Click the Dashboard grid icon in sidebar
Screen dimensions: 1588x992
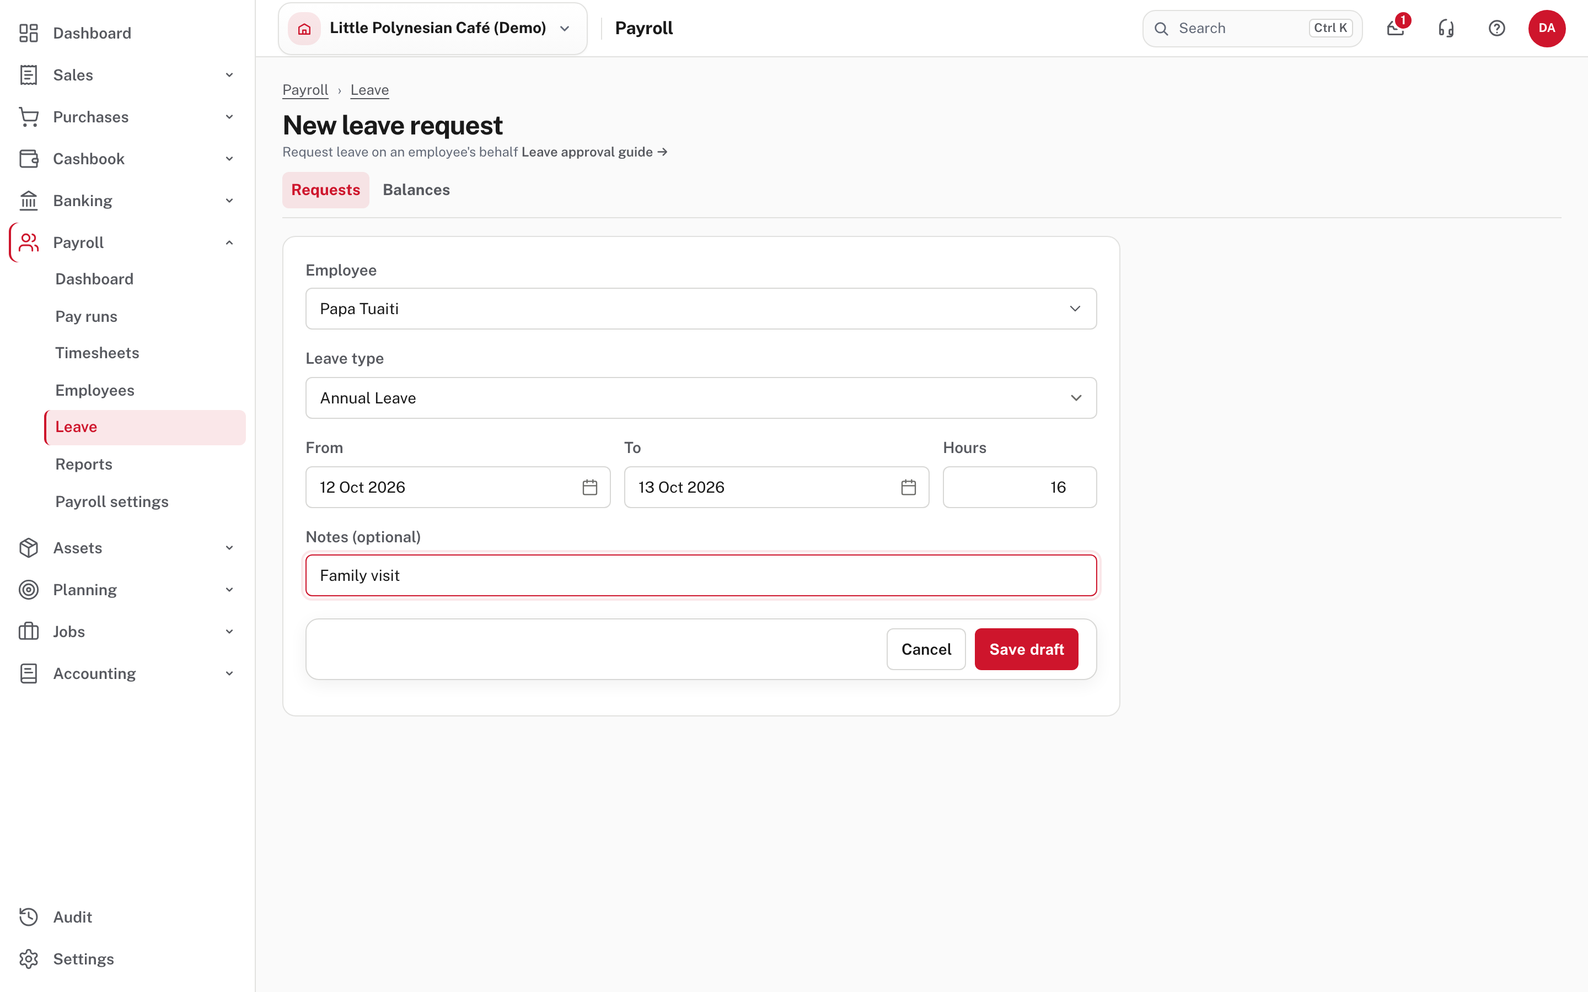pos(28,33)
